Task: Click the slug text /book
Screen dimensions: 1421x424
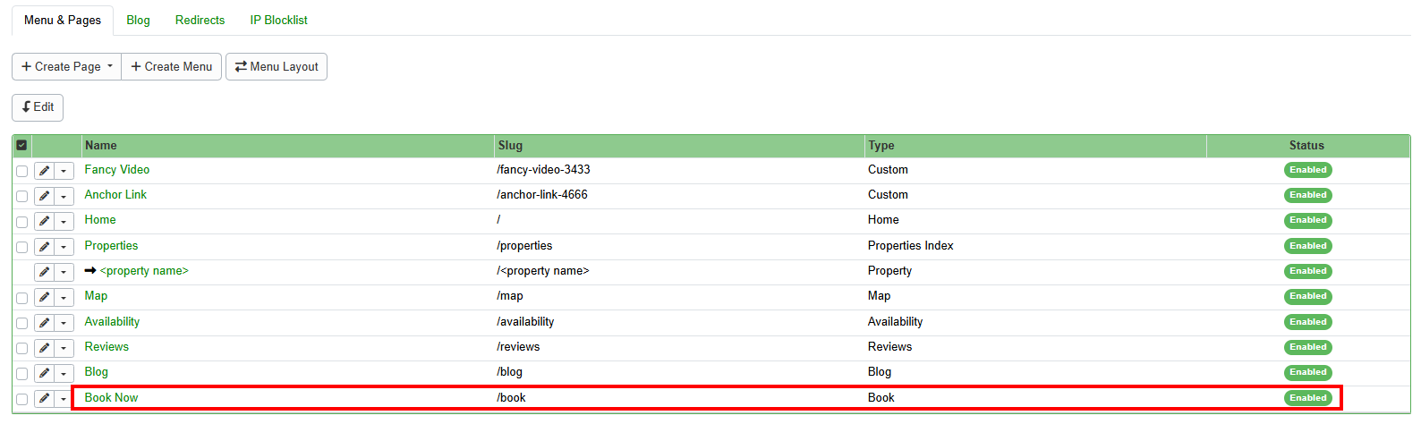Action: [511, 397]
